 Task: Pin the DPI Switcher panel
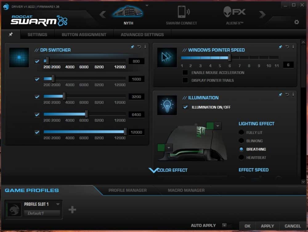(x=132, y=47)
